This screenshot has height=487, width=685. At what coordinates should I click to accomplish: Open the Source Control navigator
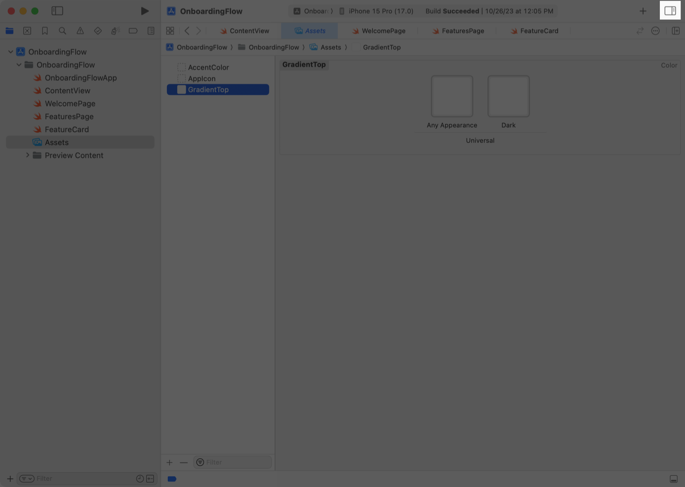27,31
